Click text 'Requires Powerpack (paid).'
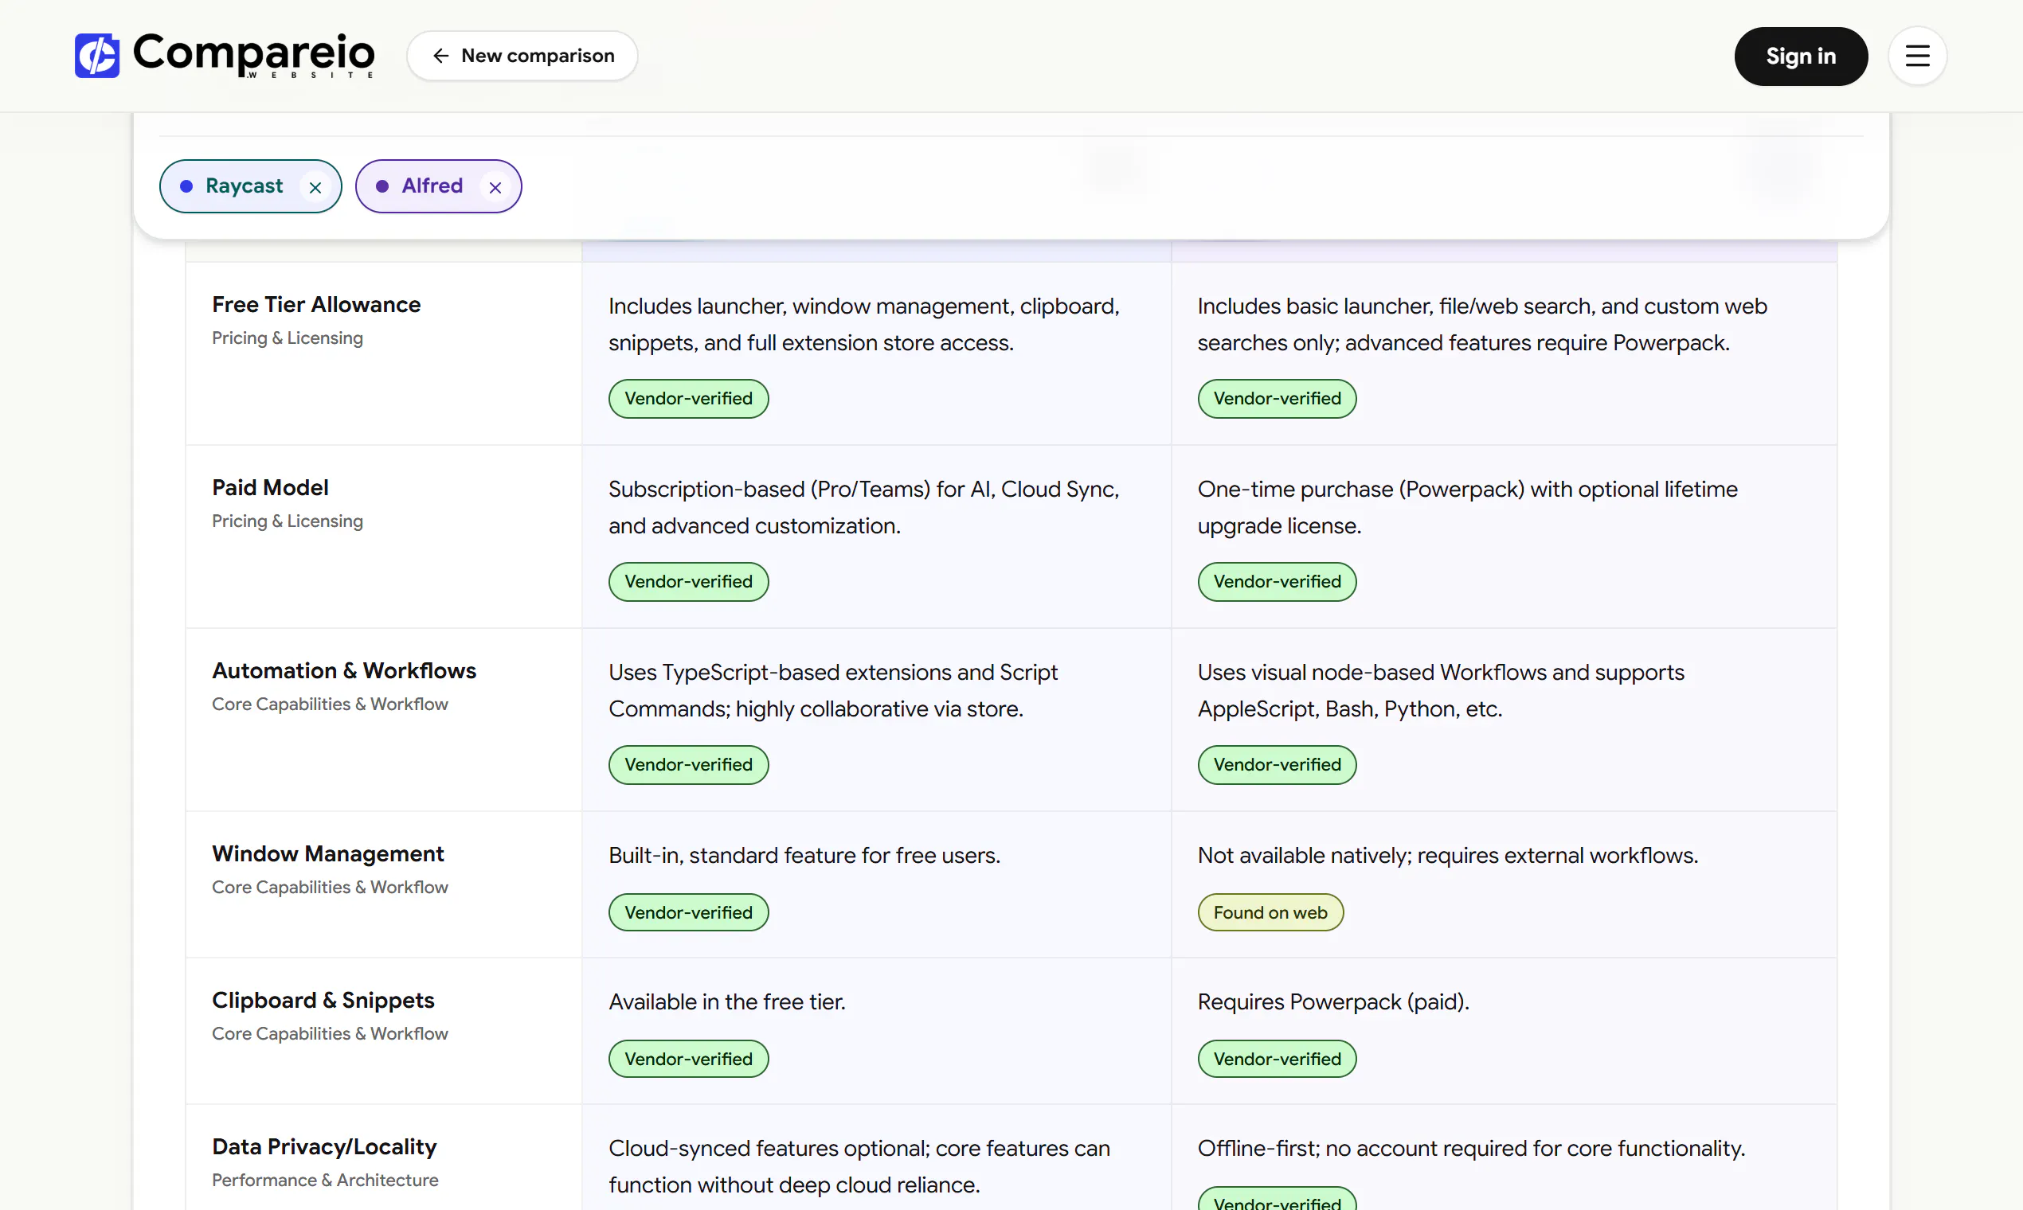 pos(1333,1002)
